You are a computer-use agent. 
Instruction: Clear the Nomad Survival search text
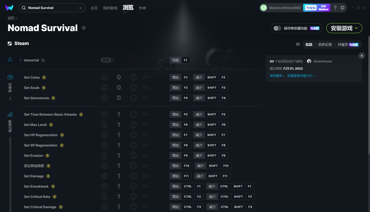(x=80, y=8)
